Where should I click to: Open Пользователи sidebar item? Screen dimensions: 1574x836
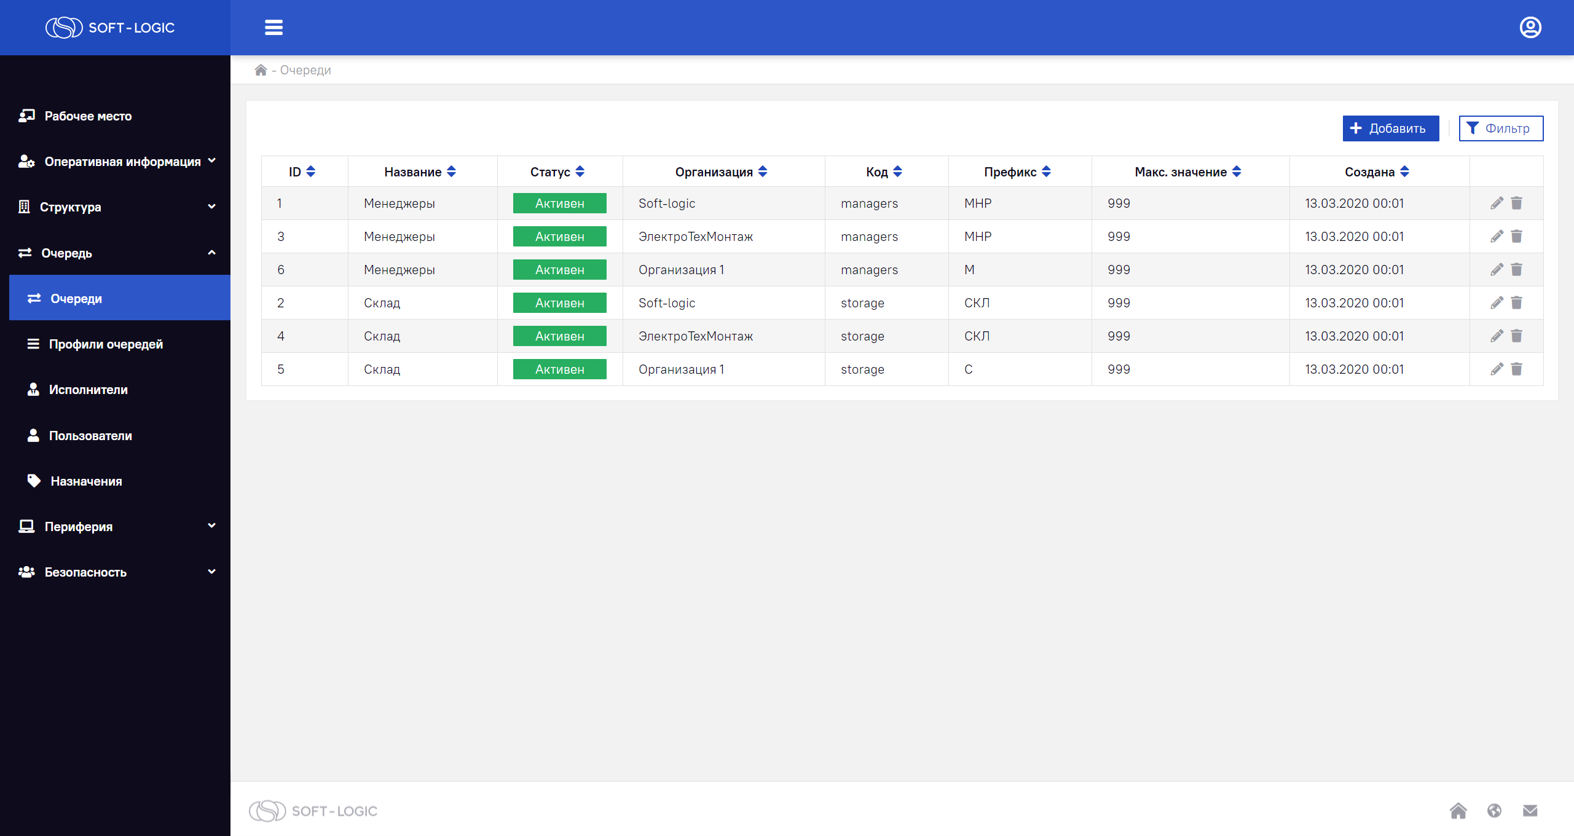click(x=120, y=436)
